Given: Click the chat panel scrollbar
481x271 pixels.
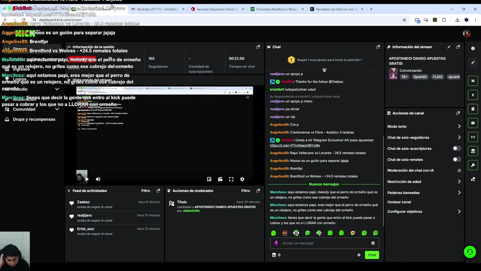Looking at the screenshot, I should click(383, 181).
